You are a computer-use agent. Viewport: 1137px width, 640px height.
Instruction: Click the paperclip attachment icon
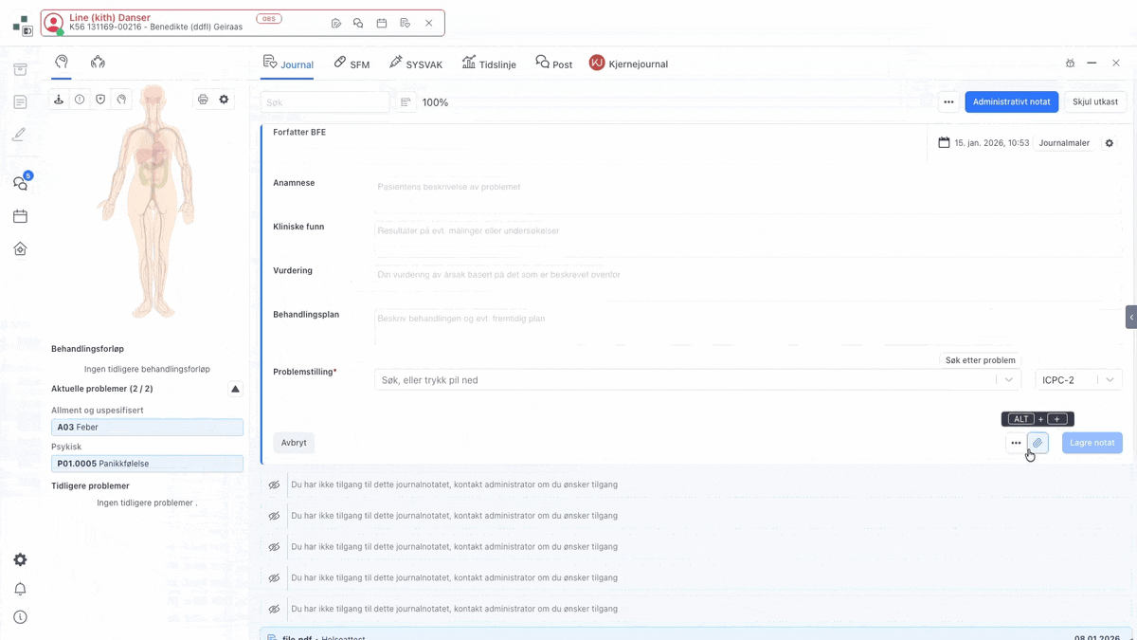[1038, 443]
